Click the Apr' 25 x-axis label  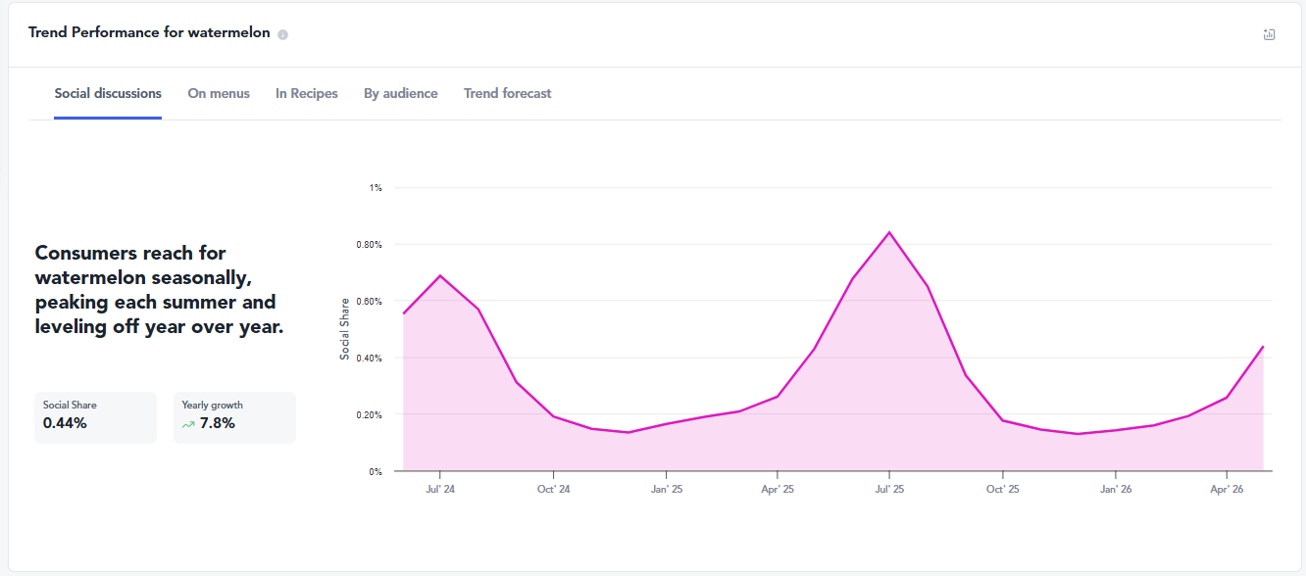coord(778,489)
